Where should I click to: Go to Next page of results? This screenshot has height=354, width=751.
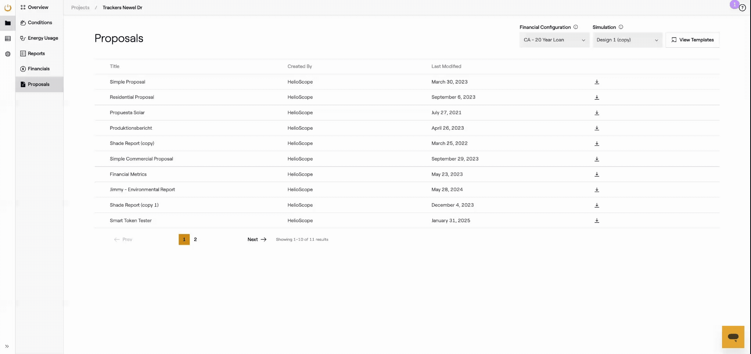(x=257, y=240)
